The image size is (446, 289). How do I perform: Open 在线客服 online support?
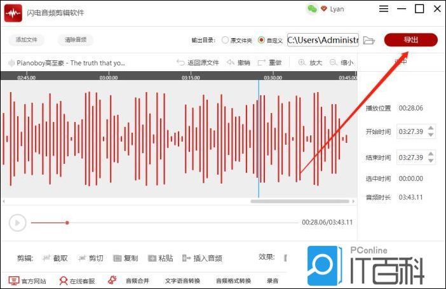[77, 281]
